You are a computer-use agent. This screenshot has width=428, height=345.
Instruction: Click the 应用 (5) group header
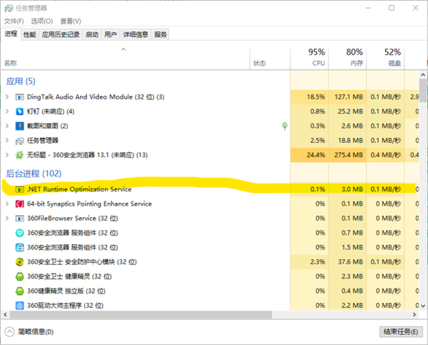(21, 81)
